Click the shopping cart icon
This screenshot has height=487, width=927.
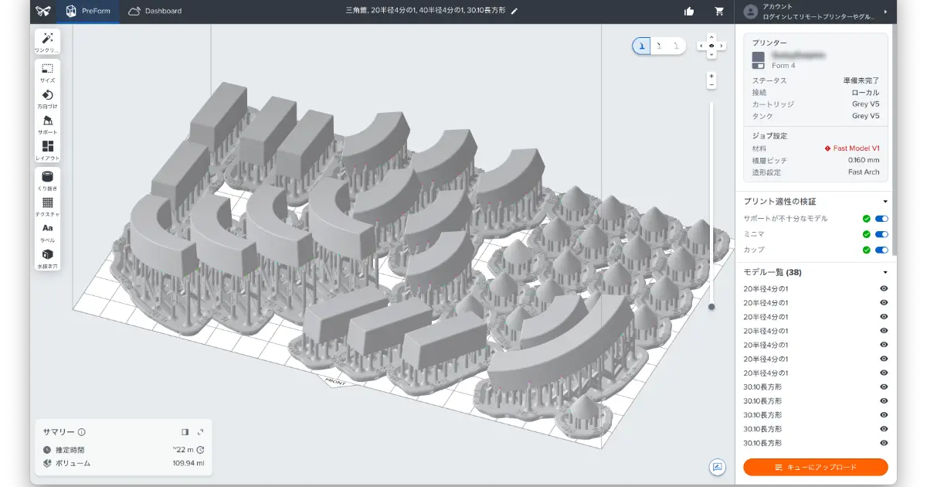720,12
